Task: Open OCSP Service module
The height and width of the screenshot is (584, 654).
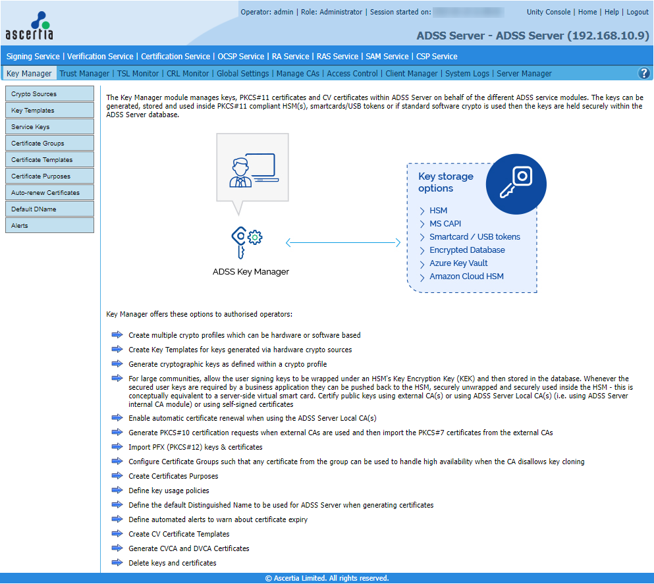Action: click(x=241, y=56)
